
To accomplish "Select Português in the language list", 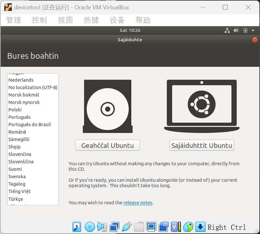I will click(x=33, y=117).
